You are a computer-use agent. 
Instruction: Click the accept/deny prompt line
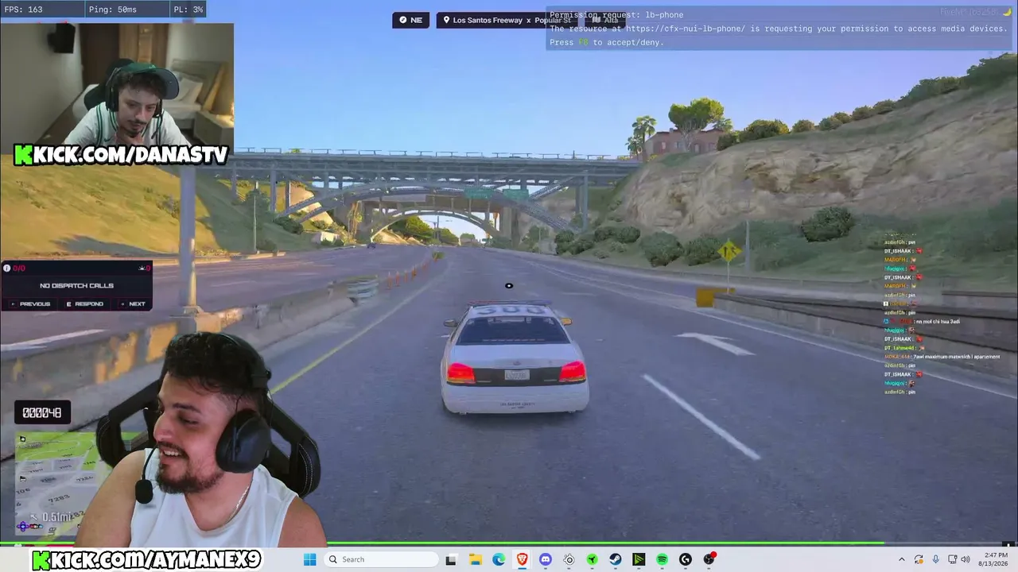click(x=607, y=42)
